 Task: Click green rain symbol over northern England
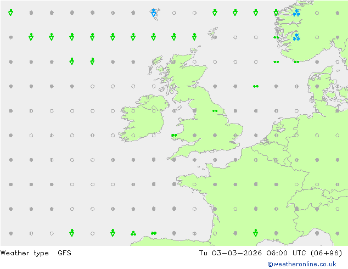pyautogui.click(x=215, y=111)
